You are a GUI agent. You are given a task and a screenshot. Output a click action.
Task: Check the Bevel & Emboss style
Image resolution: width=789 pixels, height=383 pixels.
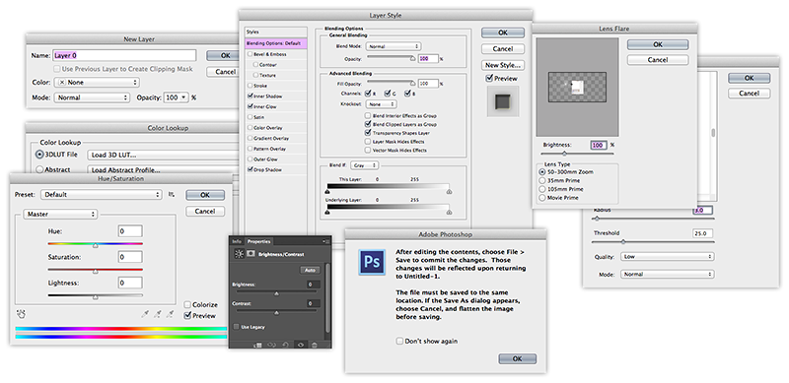[251, 54]
